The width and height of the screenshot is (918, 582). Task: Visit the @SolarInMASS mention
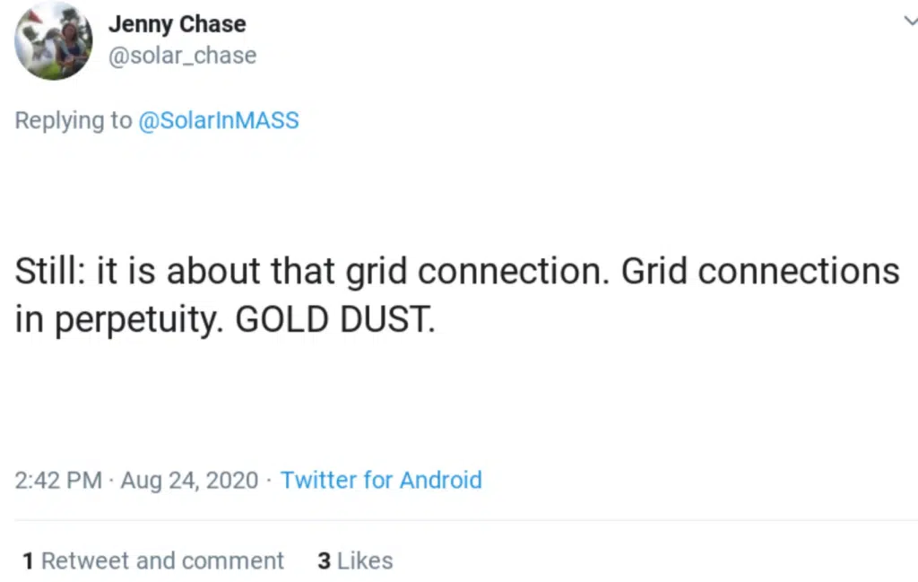(218, 120)
